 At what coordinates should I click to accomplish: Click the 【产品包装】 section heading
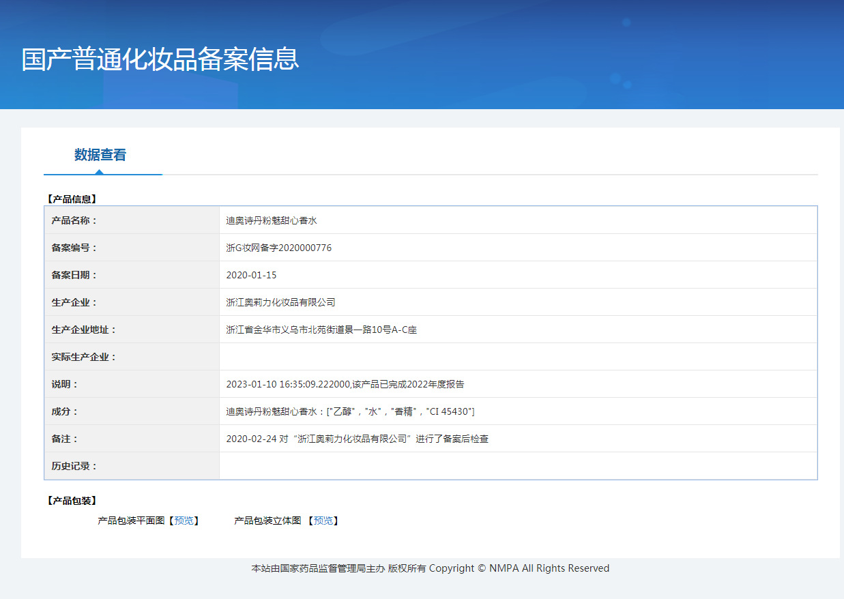(x=72, y=501)
